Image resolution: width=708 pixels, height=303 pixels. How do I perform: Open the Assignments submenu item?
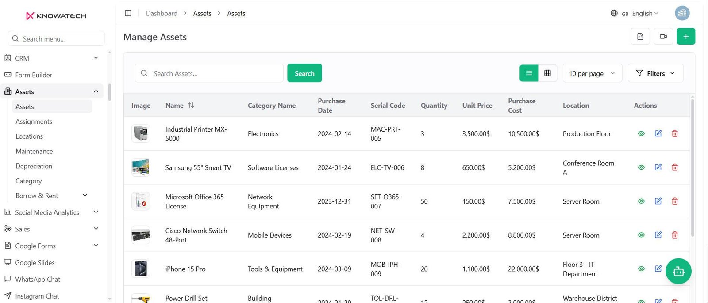click(x=34, y=121)
